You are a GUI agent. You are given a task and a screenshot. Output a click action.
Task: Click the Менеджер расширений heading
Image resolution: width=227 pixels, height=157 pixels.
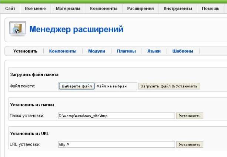tap(76, 29)
